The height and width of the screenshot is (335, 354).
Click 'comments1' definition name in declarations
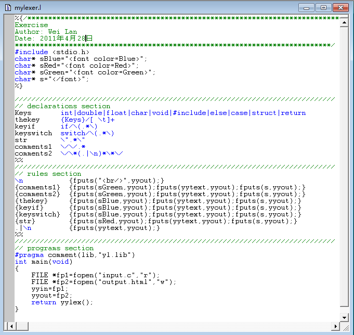coord(33,147)
